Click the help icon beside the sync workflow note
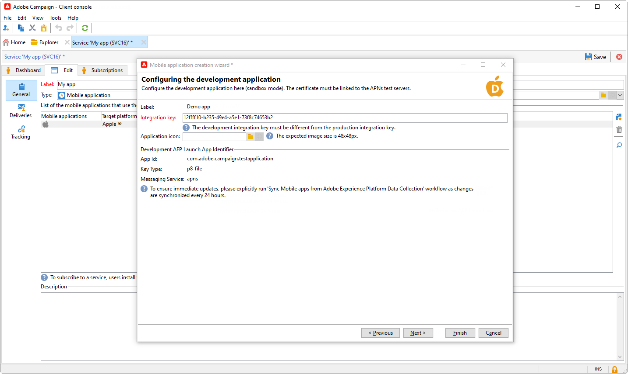 pos(144,189)
